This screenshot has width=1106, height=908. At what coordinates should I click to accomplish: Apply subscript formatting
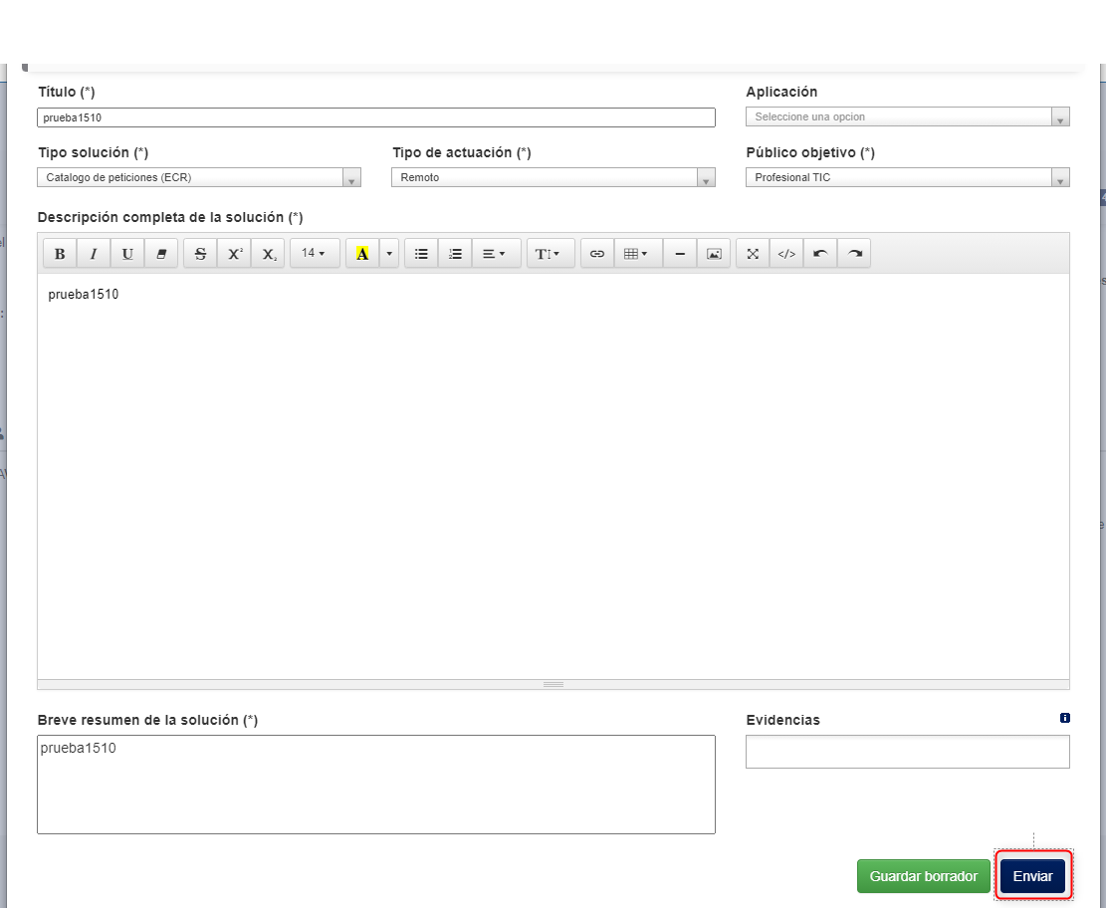268,253
